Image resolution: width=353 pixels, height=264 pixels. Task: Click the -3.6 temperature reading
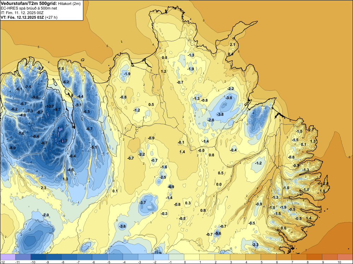pyautogui.click(x=122, y=226)
